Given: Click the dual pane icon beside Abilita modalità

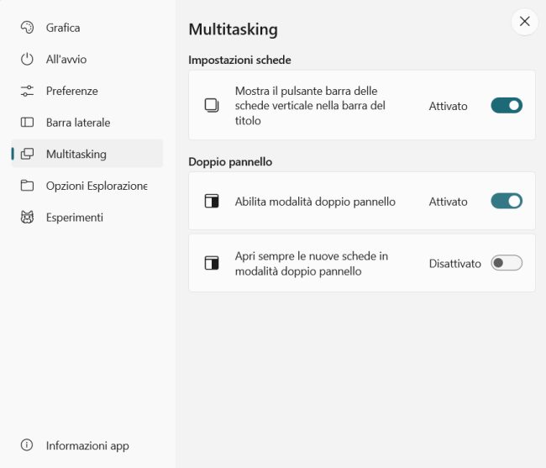Looking at the screenshot, I should point(212,201).
